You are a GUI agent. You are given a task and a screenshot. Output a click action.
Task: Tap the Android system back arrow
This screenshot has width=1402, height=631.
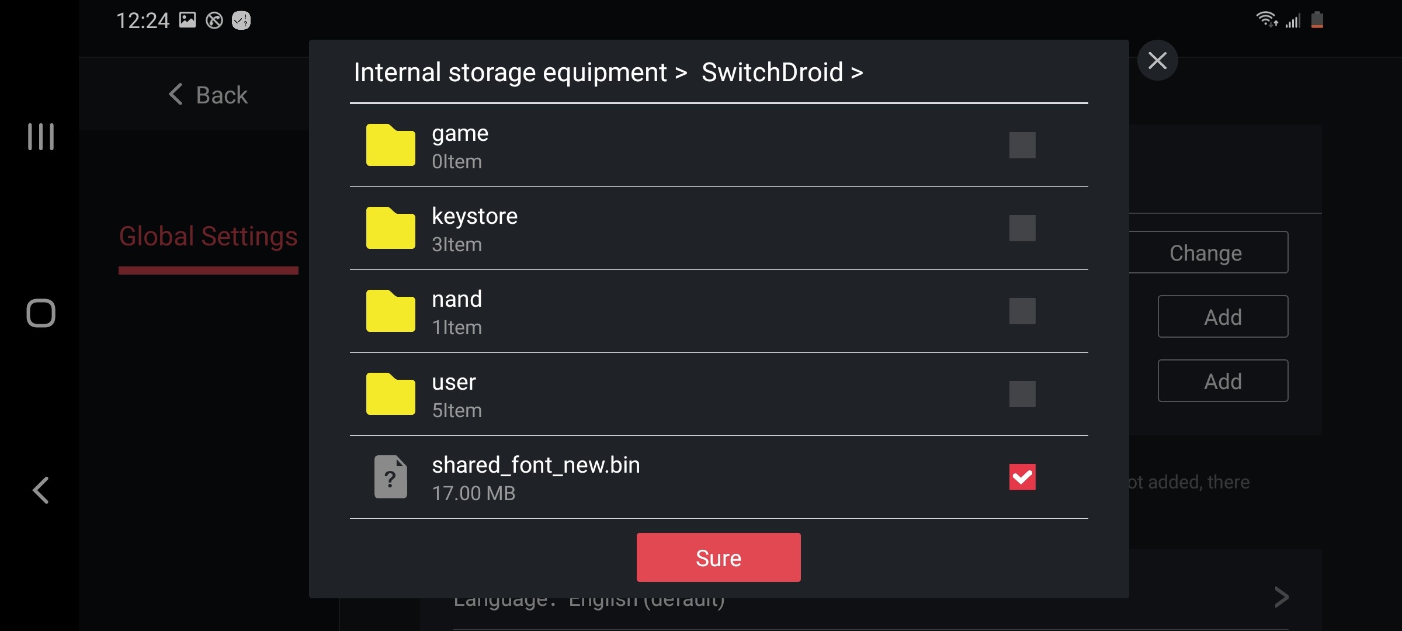click(41, 490)
